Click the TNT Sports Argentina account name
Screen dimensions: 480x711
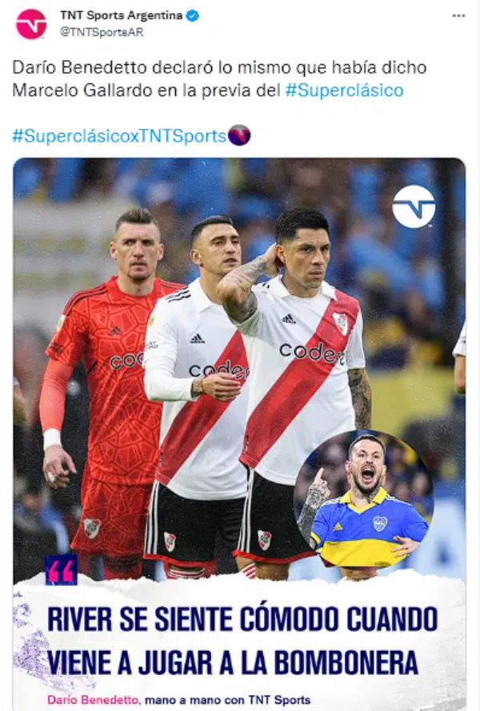(121, 15)
